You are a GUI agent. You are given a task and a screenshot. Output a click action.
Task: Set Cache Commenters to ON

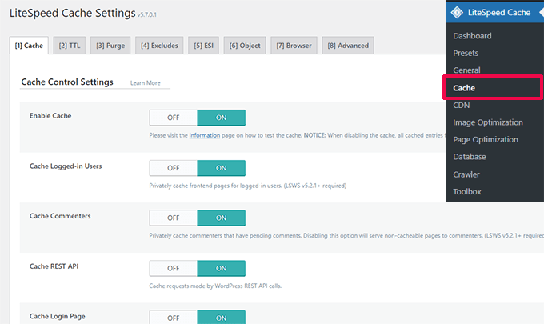222,218
